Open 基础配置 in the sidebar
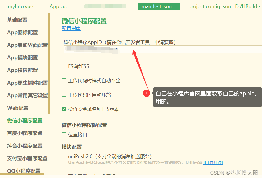 point(17,20)
